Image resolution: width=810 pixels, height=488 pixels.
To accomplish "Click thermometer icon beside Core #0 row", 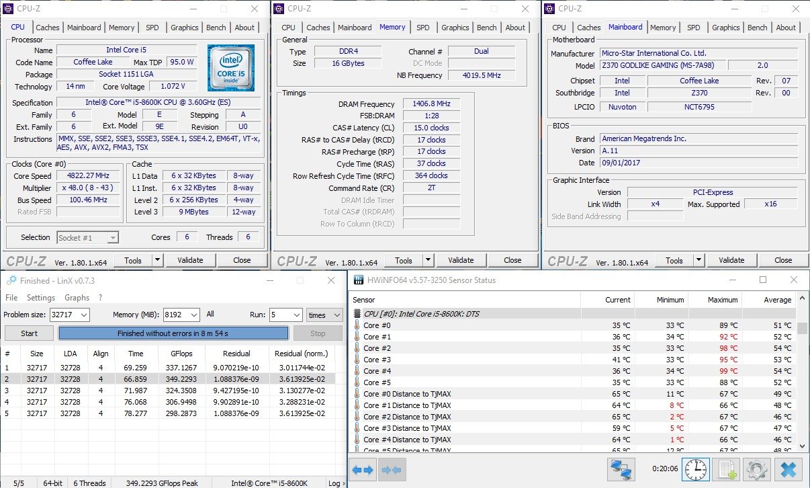I will [x=357, y=325].
